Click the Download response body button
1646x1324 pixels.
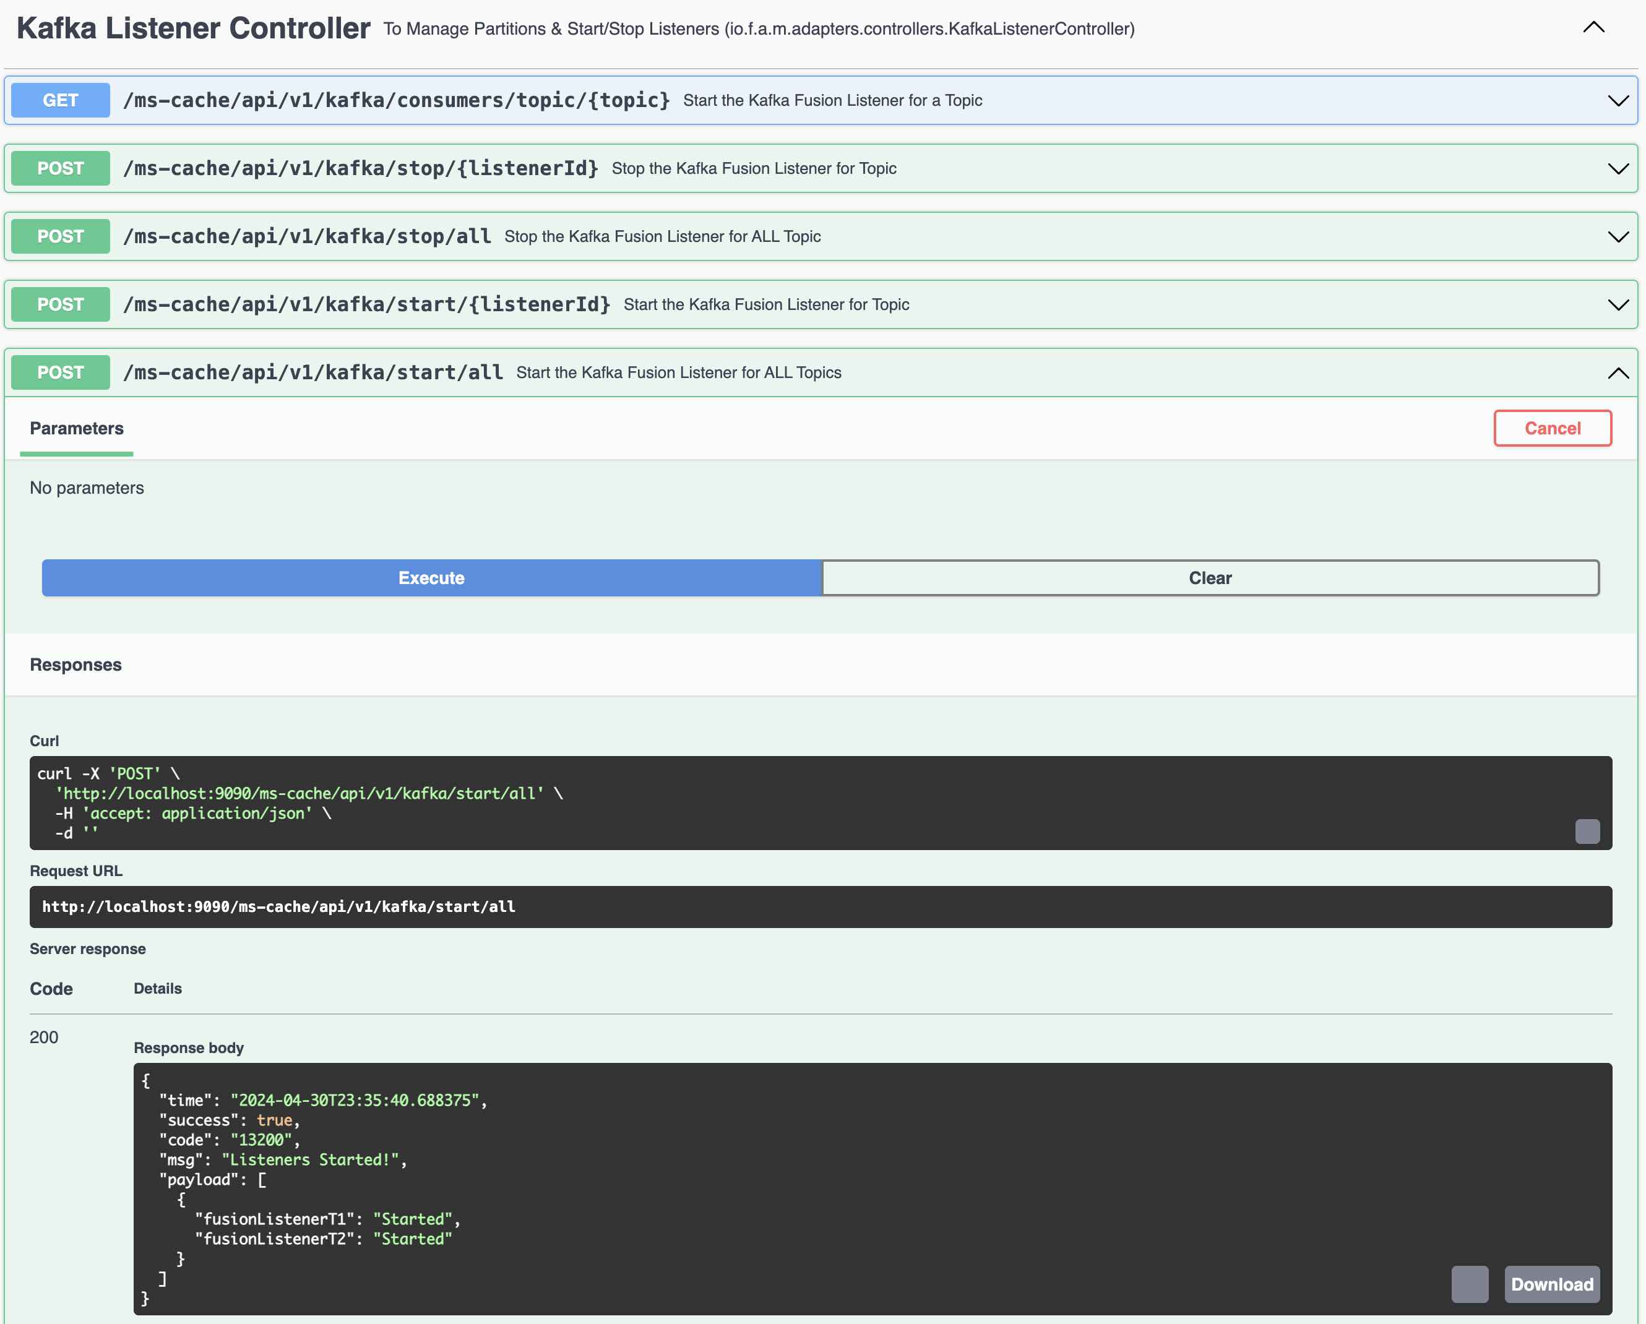coord(1551,1283)
